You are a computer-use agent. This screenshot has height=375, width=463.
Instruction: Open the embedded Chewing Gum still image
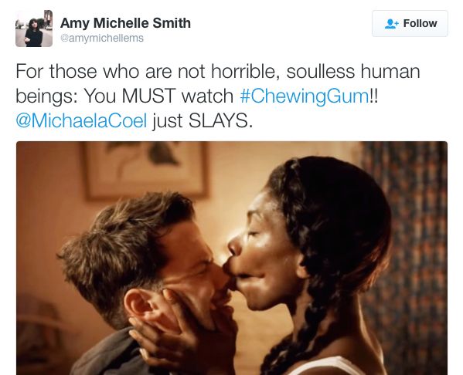point(232,258)
